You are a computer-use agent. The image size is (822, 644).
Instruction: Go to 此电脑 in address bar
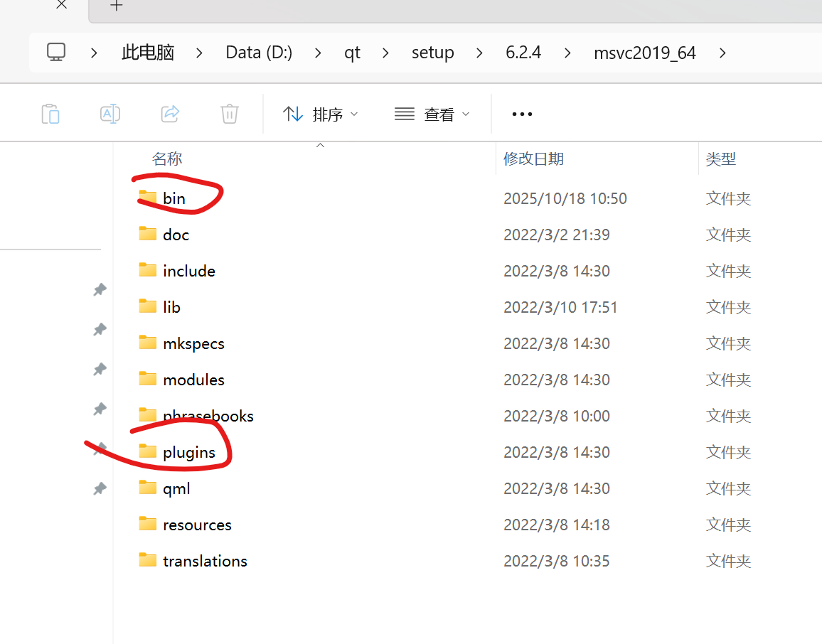(x=148, y=53)
